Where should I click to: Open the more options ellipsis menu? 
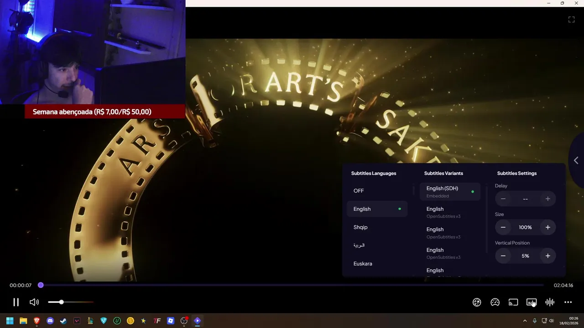[568, 302]
